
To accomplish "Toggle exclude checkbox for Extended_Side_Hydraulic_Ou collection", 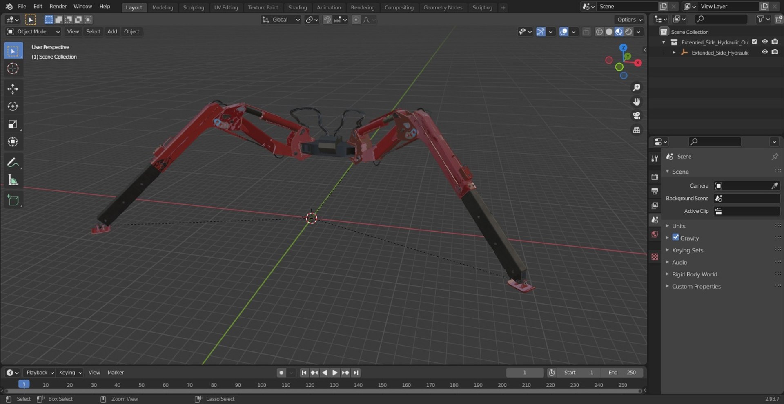I will point(754,42).
